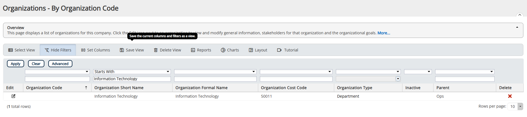Screen dimensions: 527x117
Task: Sort by Organization Short Name header
Action: pyautogui.click(x=119, y=88)
